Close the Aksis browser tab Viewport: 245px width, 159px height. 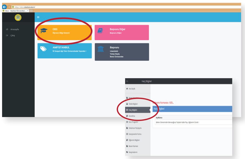(28, 11)
